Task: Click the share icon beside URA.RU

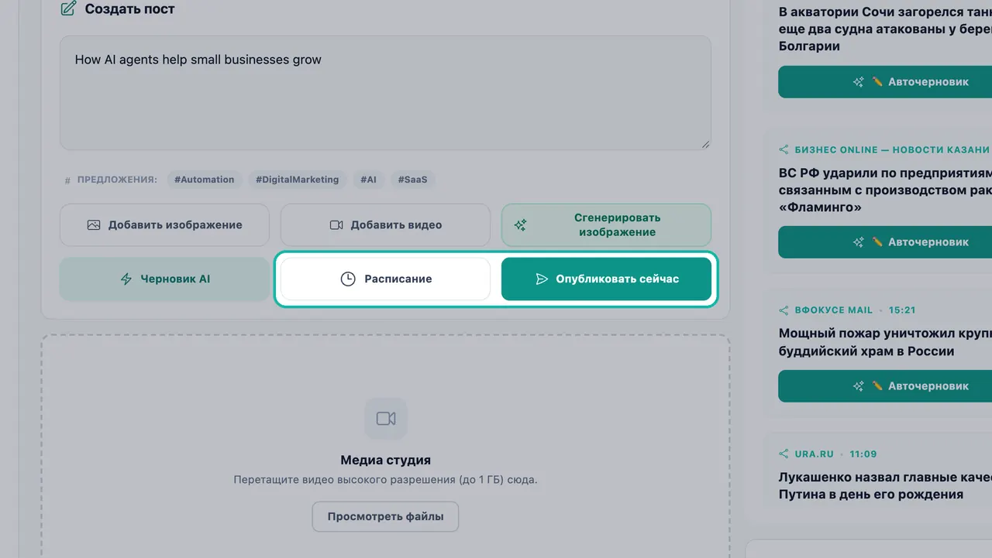Action: click(784, 454)
